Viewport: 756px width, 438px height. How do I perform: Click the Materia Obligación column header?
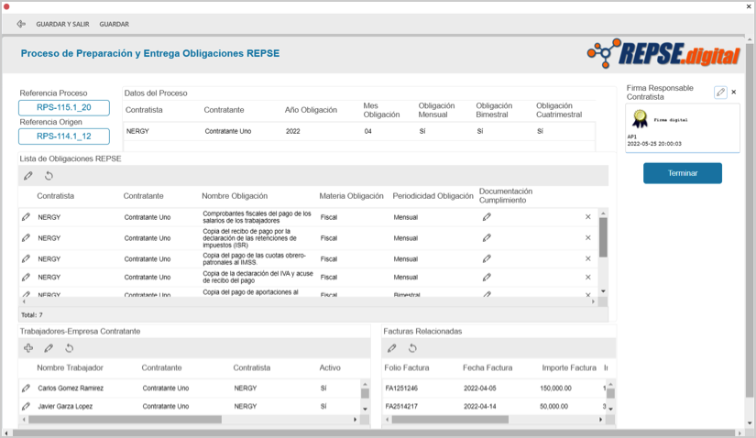click(352, 196)
